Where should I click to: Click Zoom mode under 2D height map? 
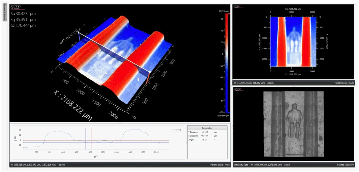point(270,83)
